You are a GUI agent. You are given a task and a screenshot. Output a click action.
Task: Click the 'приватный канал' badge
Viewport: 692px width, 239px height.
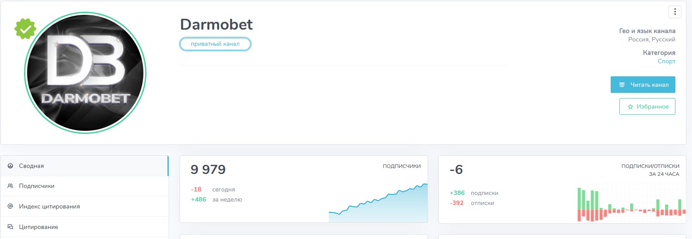215,44
